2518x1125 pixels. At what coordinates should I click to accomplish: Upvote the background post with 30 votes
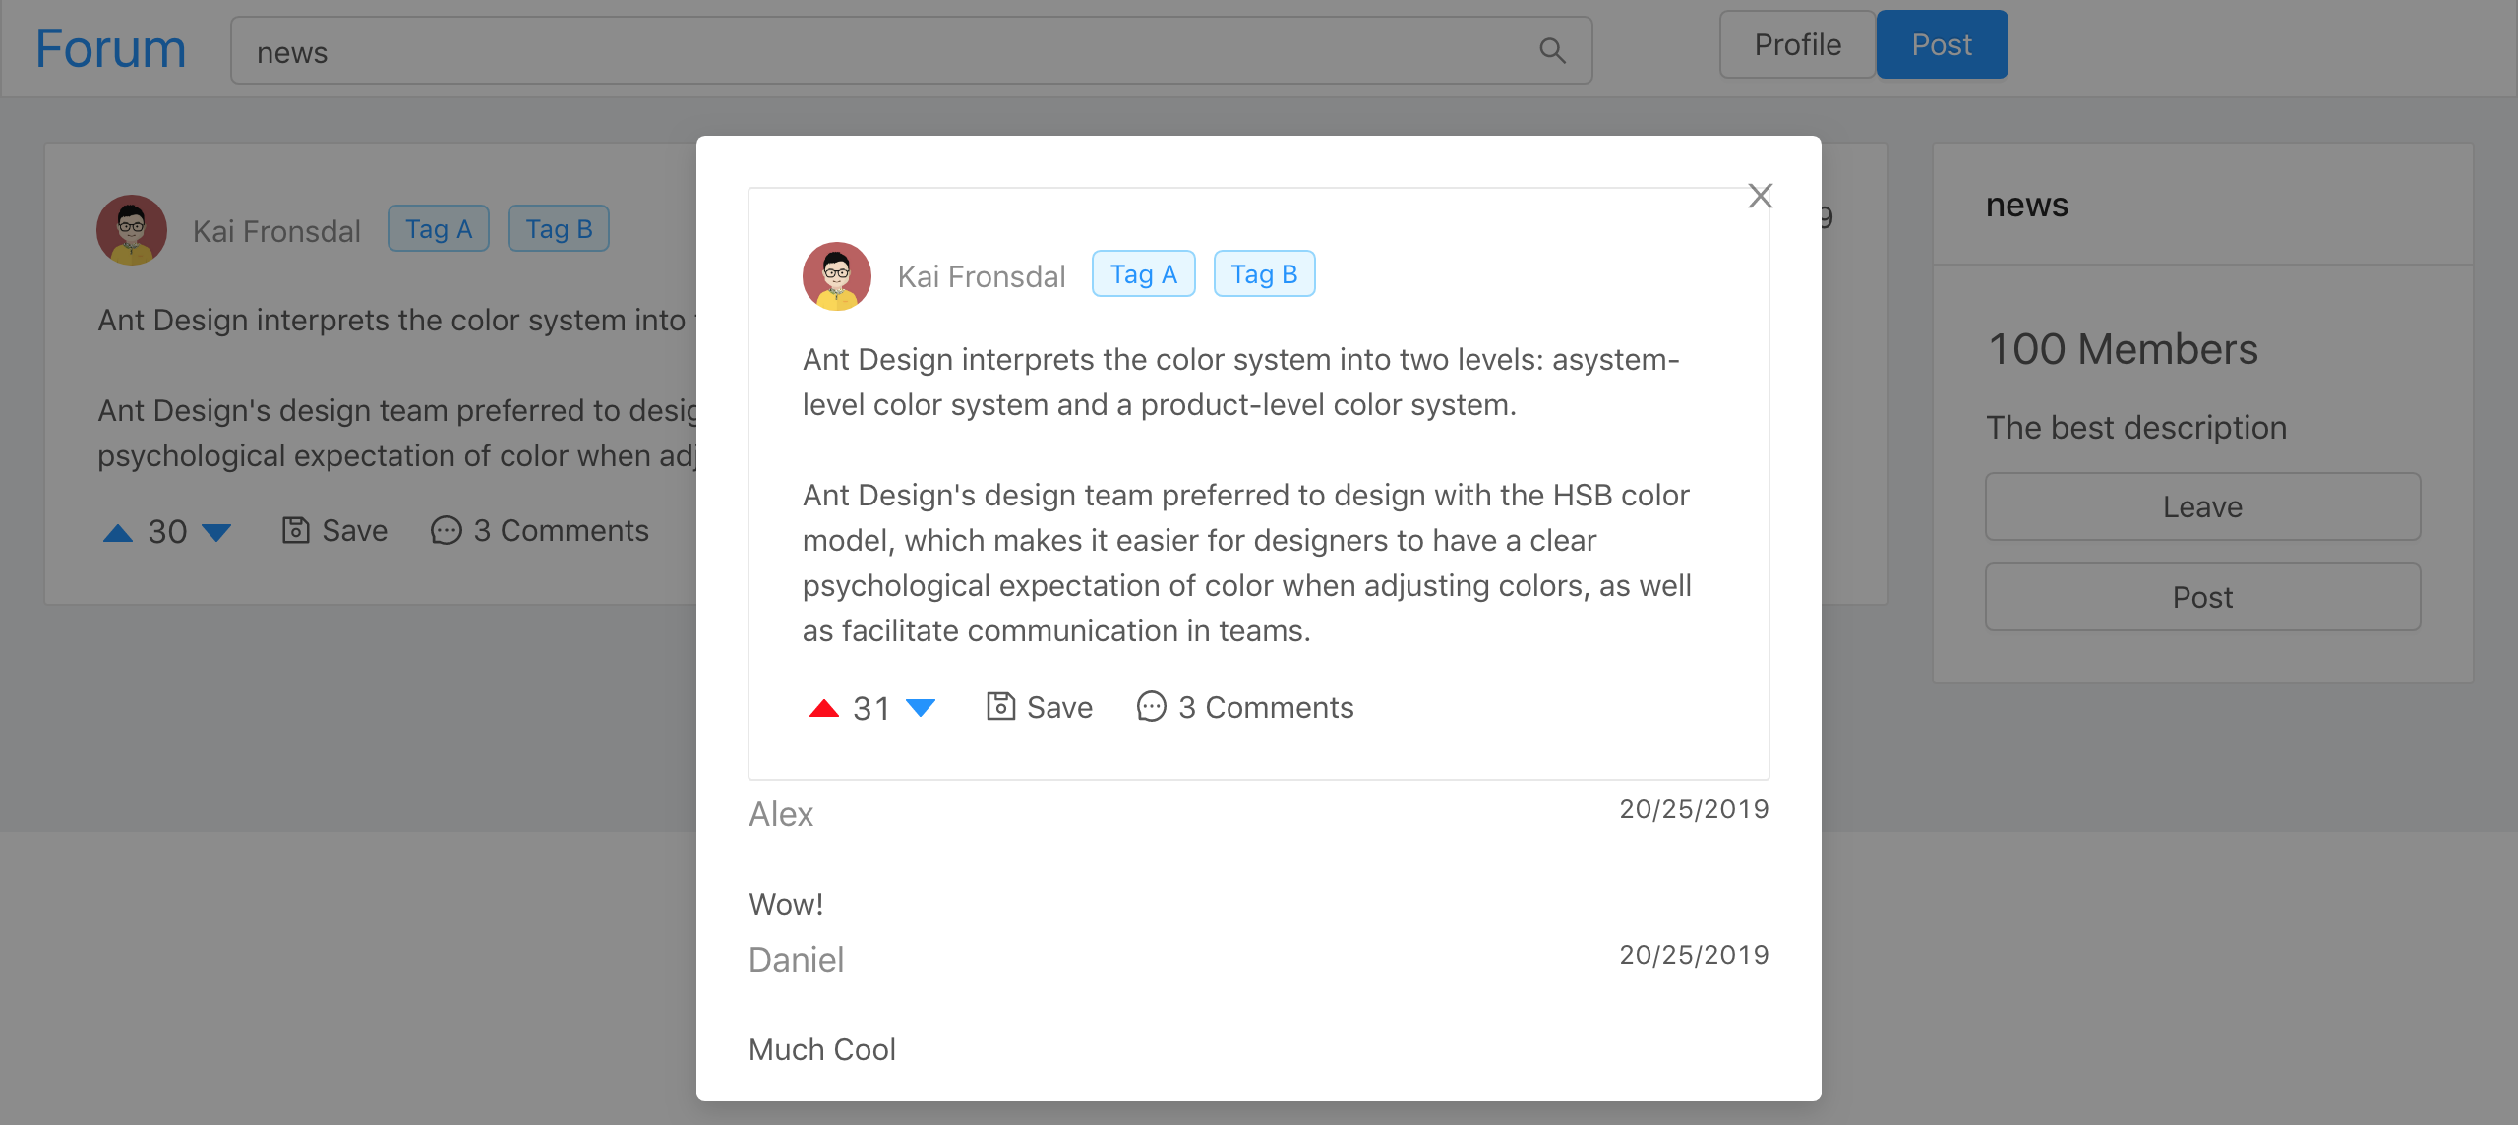(x=118, y=533)
